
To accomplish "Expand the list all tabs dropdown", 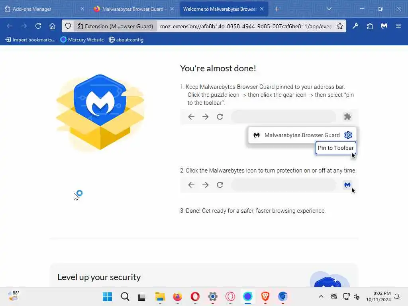I will pos(329,9).
